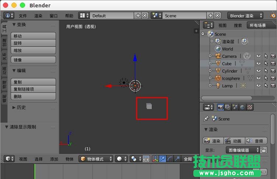Collapse the Scene tree in Outliner
Image resolution: width=277 pixels, height=179 pixels.
203,34
